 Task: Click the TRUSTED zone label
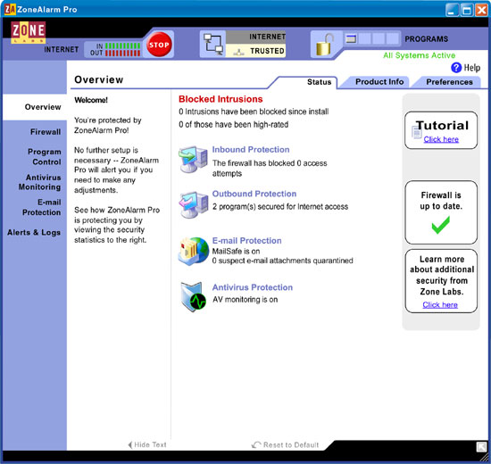(x=267, y=51)
